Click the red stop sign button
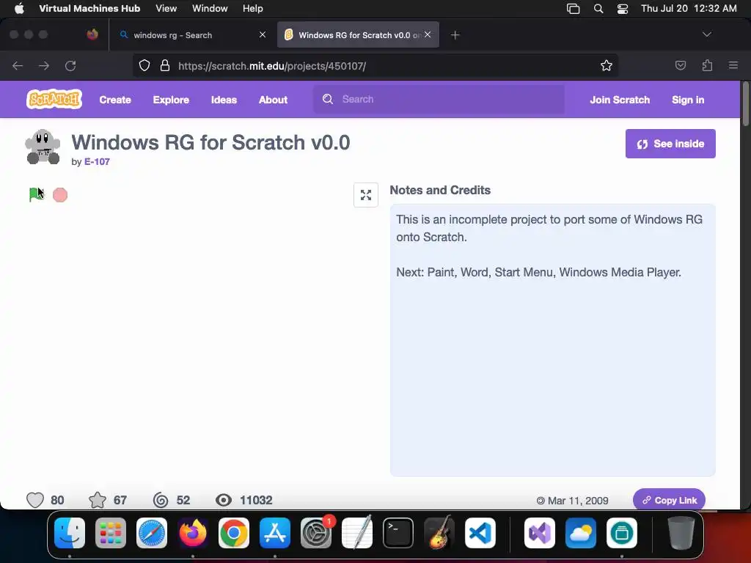 60,195
